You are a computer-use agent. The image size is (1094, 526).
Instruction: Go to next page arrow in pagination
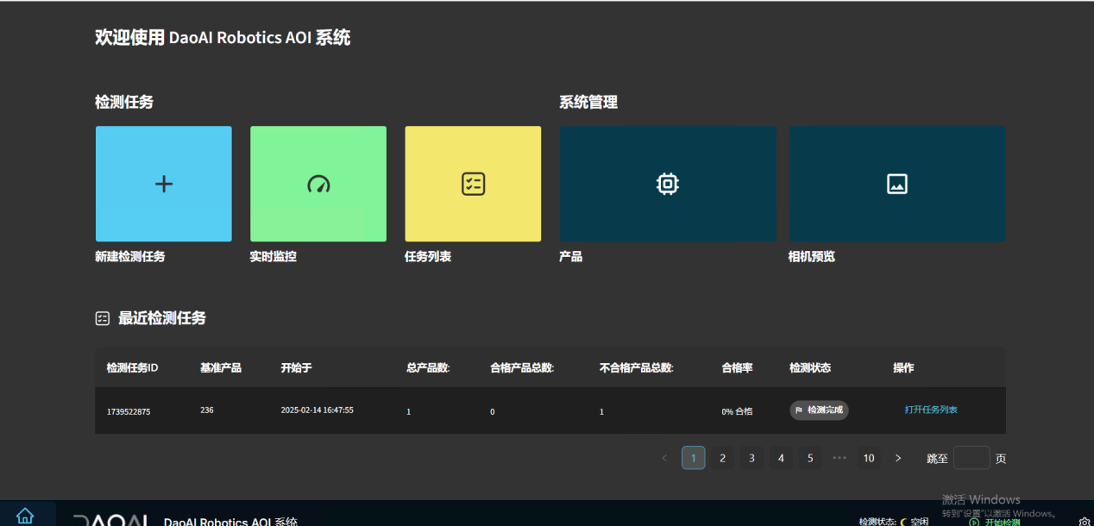(x=898, y=458)
